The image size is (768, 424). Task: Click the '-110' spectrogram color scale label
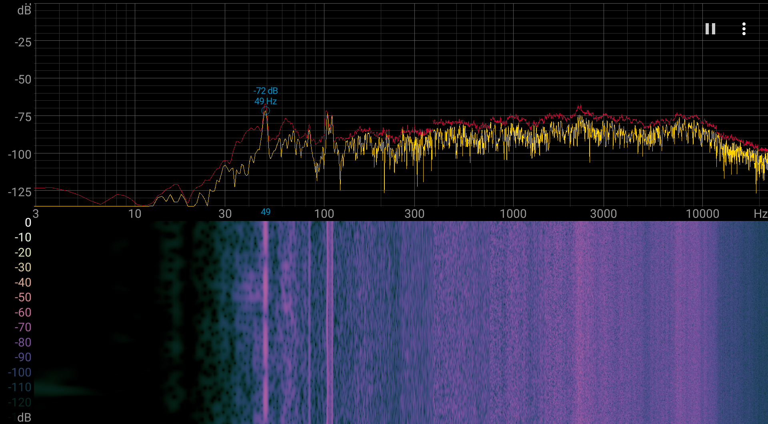(x=20, y=387)
